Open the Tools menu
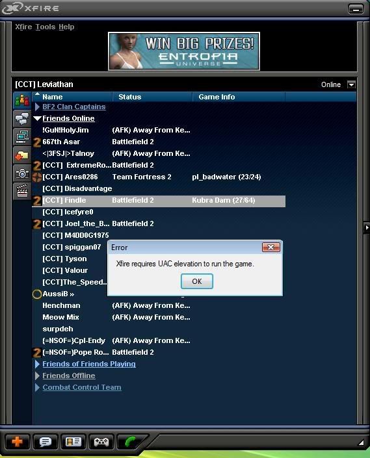 [x=46, y=27]
